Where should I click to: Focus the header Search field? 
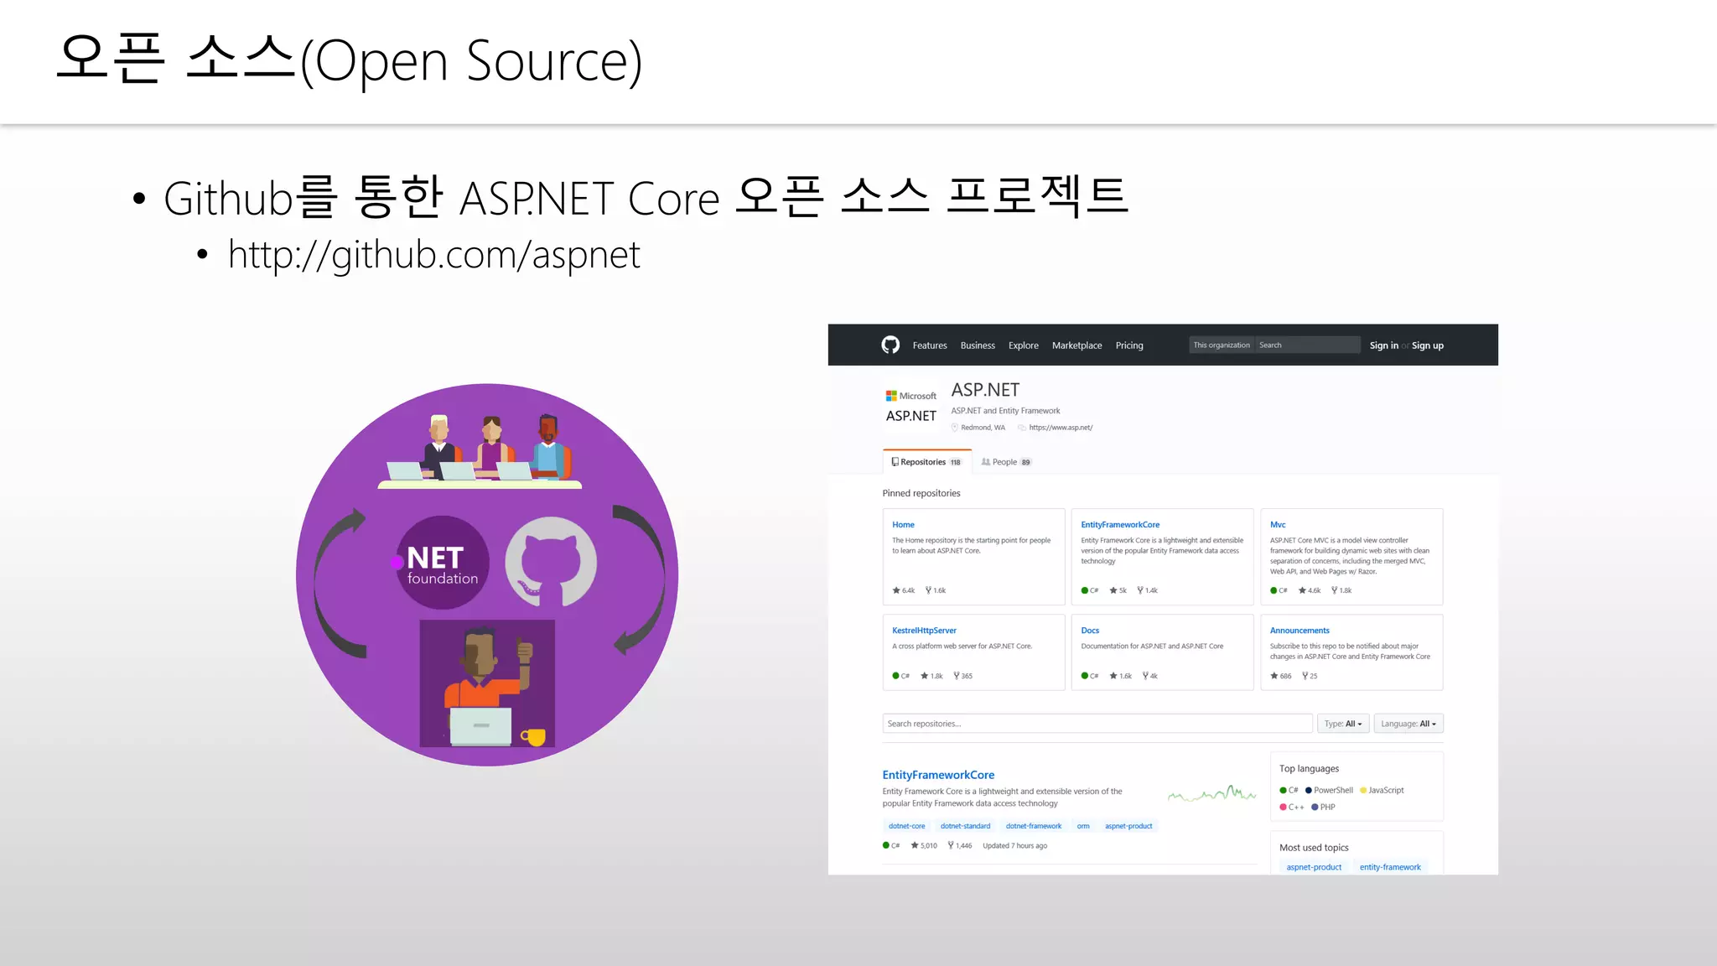1307,345
